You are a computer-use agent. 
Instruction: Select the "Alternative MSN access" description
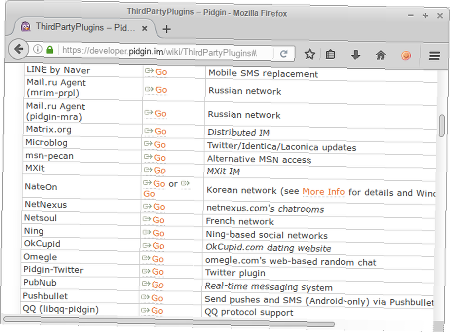(x=259, y=160)
